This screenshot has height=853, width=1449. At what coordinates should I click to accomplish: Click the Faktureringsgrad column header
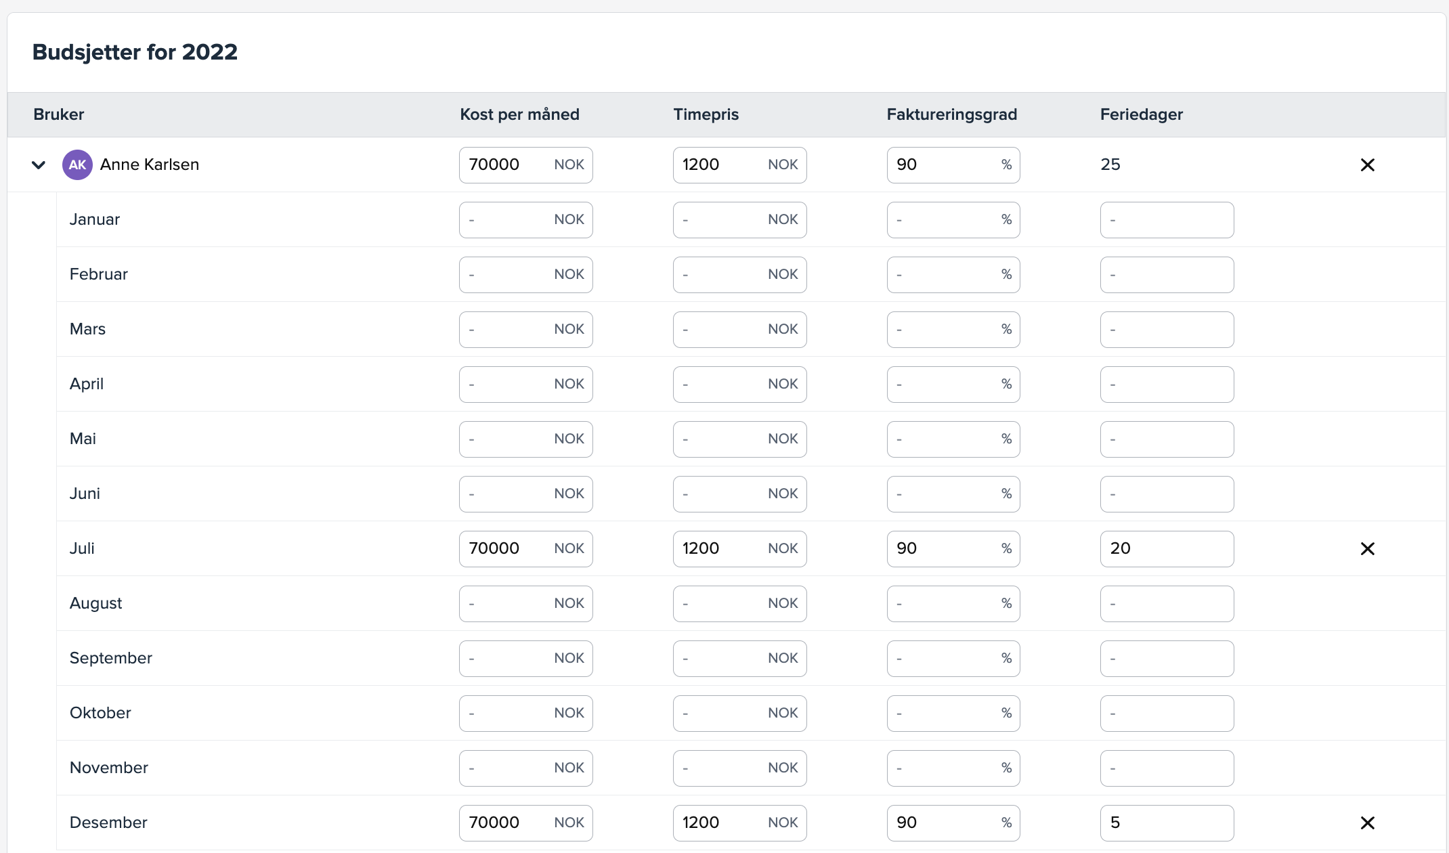pyautogui.click(x=951, y=114)
